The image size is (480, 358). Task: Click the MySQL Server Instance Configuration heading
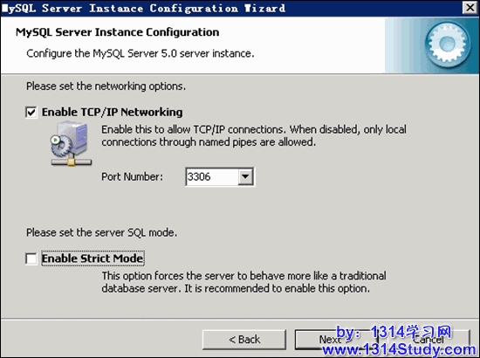point(118,32)
